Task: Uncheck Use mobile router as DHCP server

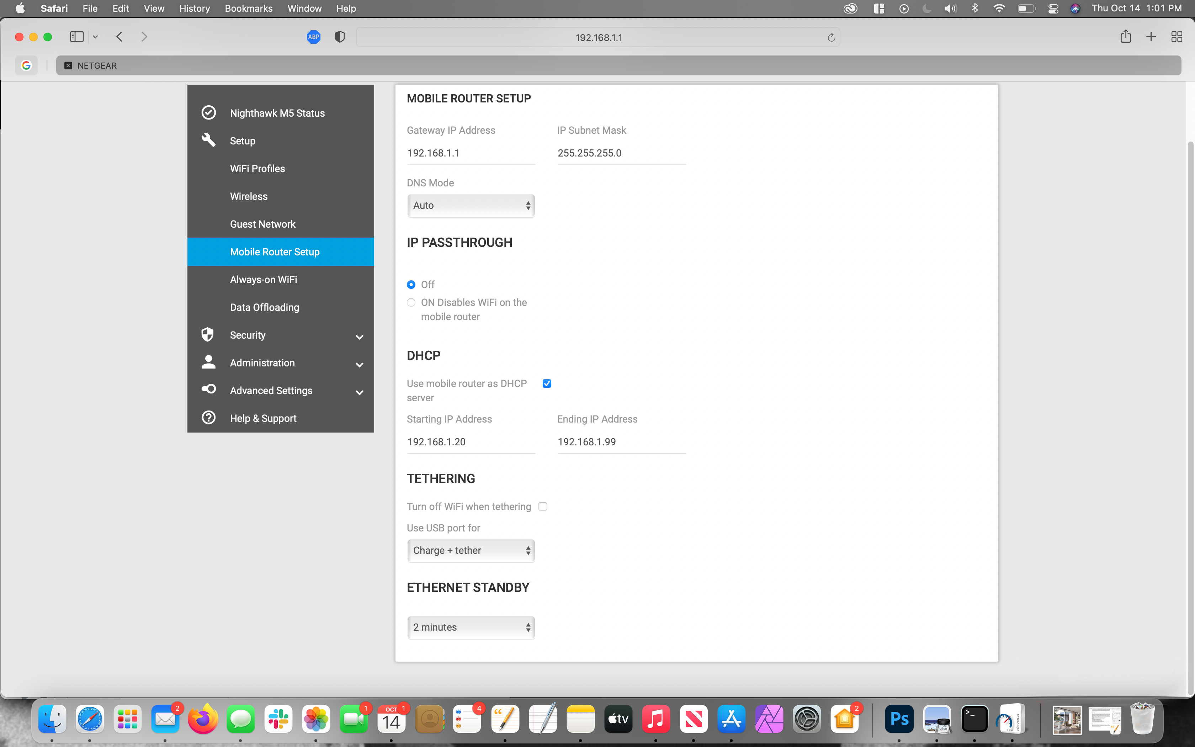Action: [547, 383]
